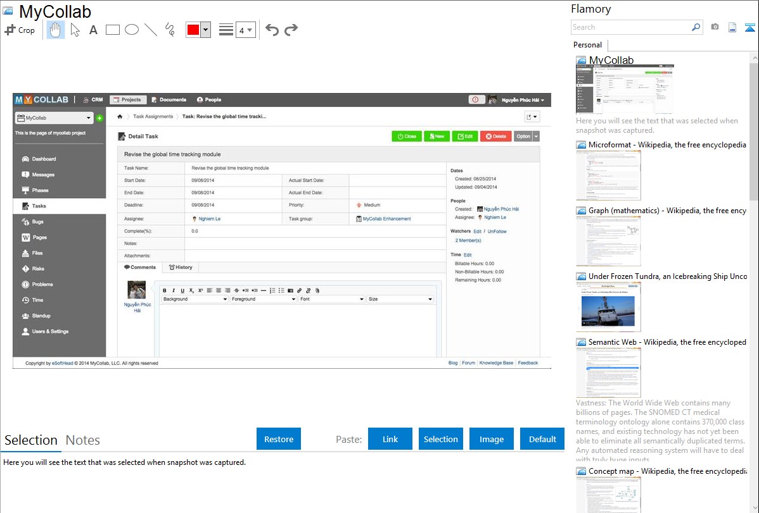The height and width of the screenshot is (513, 759).
Task: Click the home breadcrumb icon
Action: pyautogui.click(x=120, y=116)
